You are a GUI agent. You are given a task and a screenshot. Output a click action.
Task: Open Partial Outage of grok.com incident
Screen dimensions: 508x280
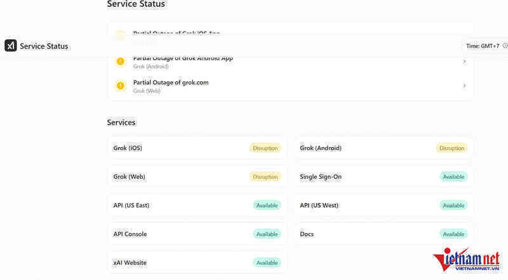(x=171, y=82)
